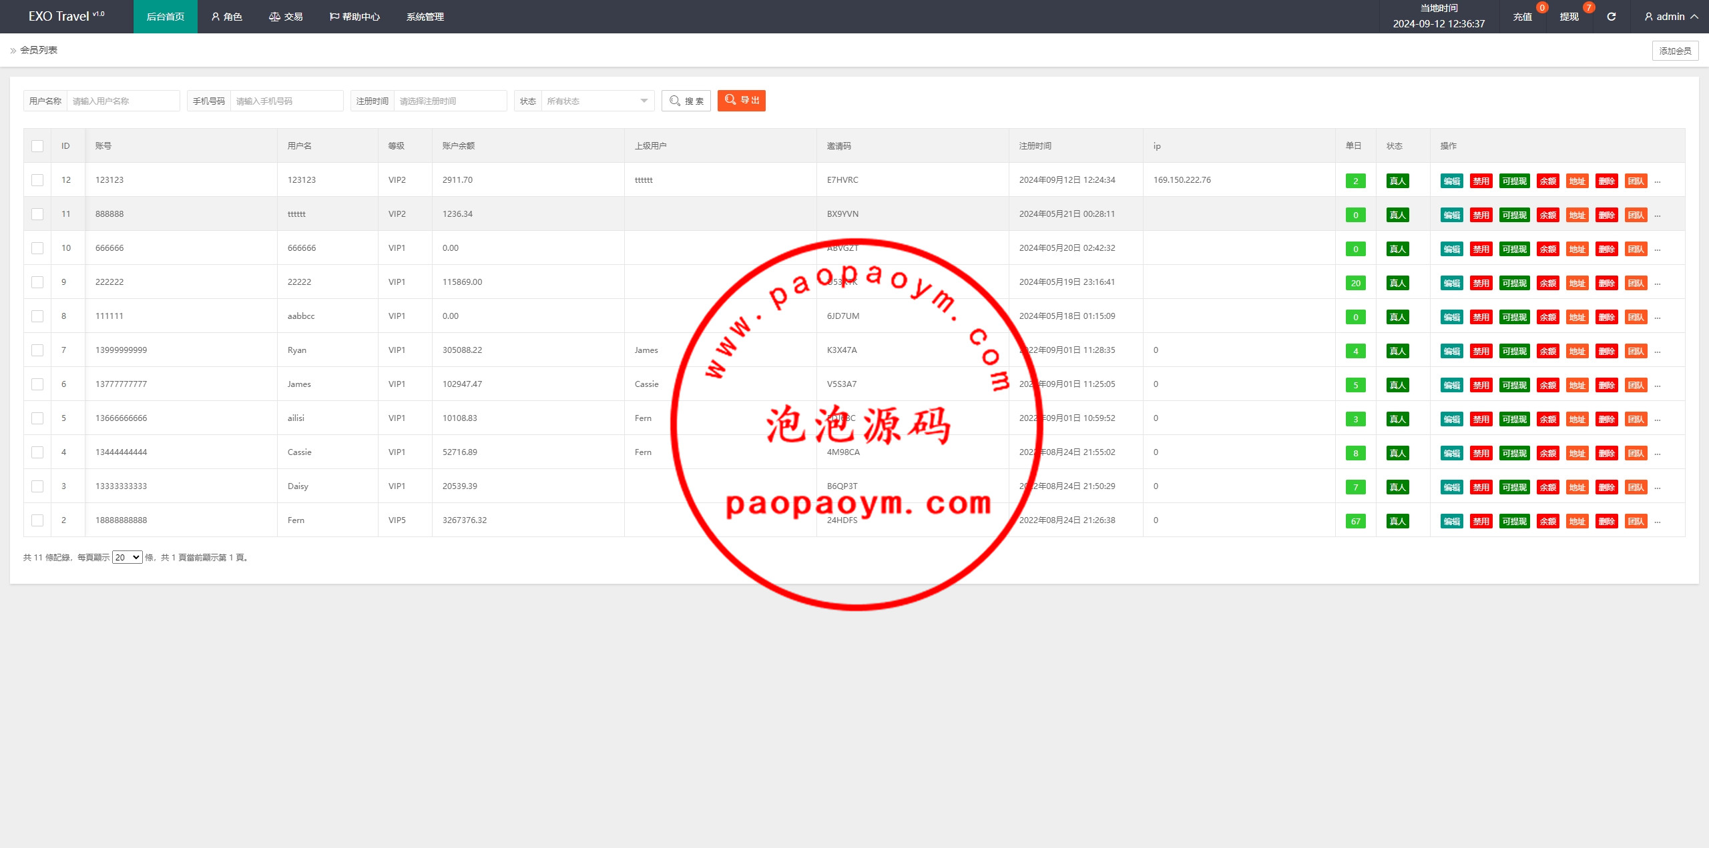1709x848 pixels.
Task: Click 删除 for user Ryan
Action: point(1606,351)
